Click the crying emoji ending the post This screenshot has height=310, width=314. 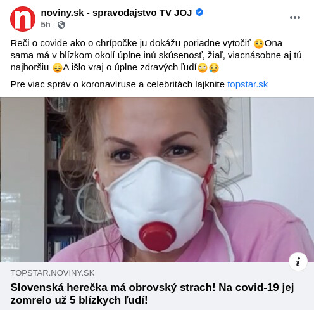[x=214, y=68]
